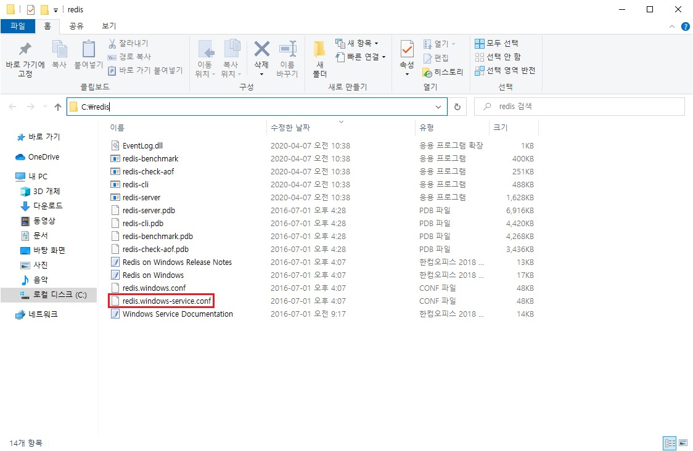Click the 편집 edit button
Image resolution: width=693 pixels, height=451 pixels.
coord(437,58)
